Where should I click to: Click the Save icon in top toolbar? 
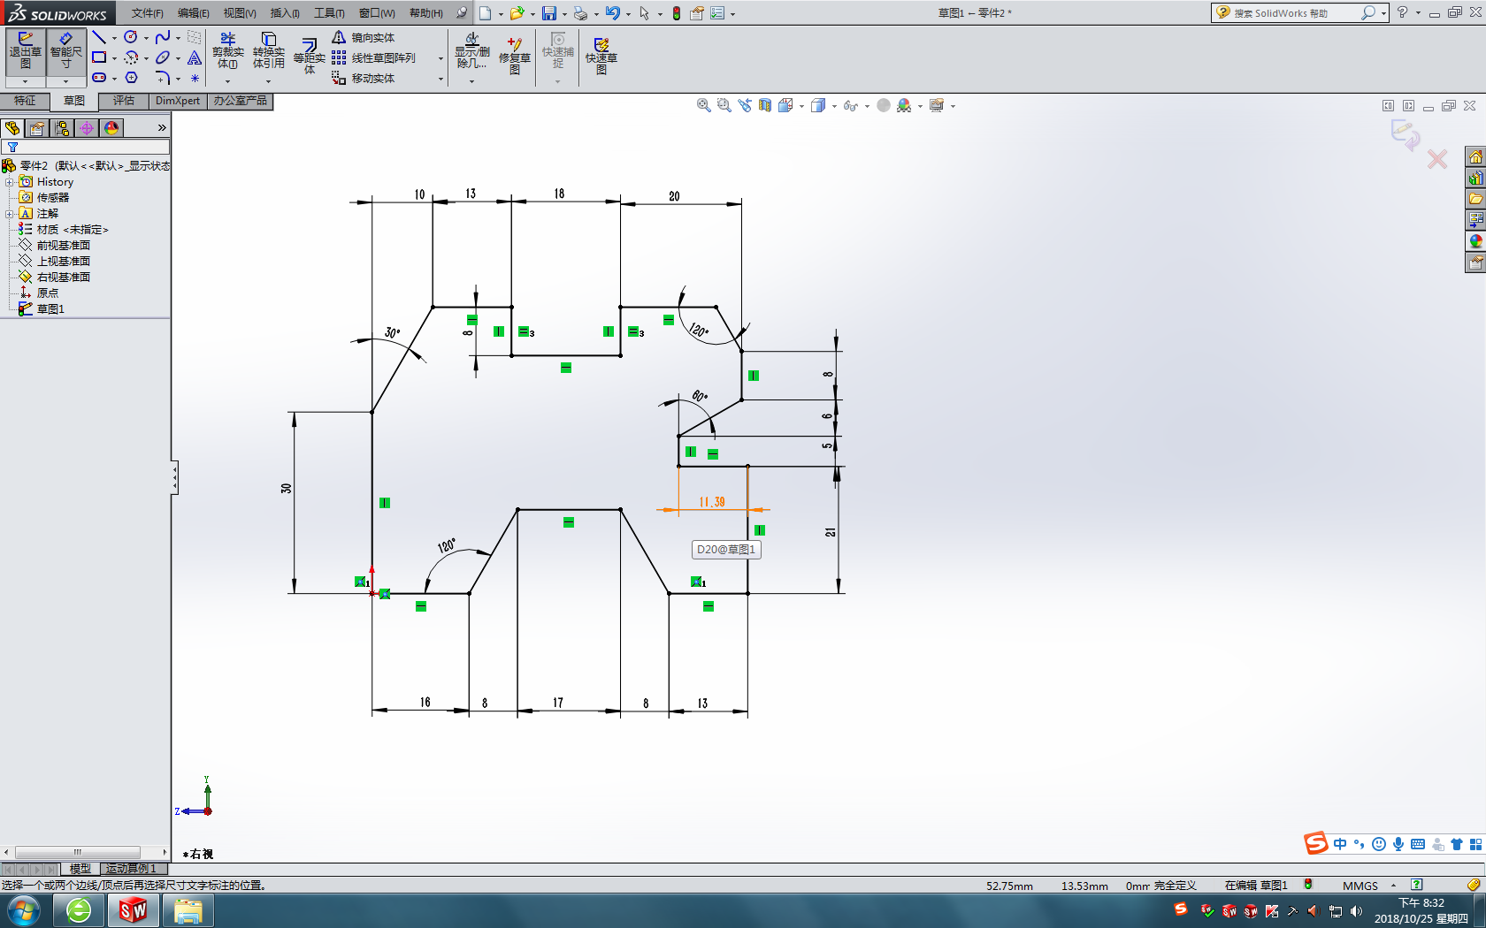pos(549,13)
